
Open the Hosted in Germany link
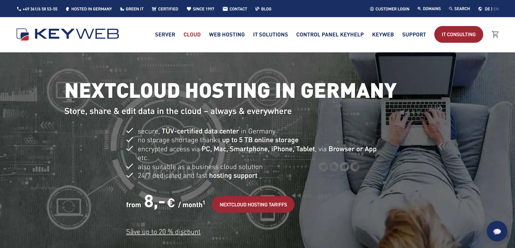[x=92, y=9]
